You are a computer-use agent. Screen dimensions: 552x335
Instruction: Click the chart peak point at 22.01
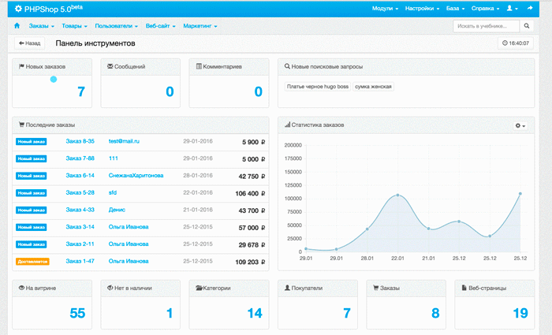click(397, 195)
